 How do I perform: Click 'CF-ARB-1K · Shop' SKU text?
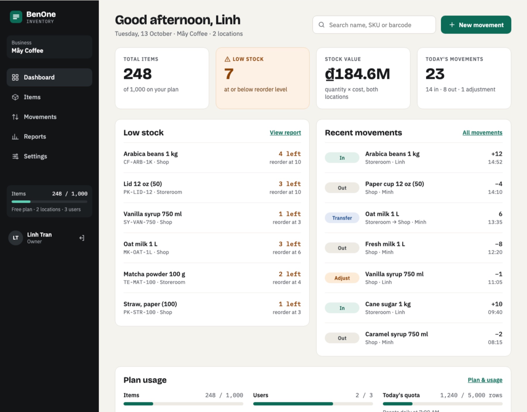146,162
